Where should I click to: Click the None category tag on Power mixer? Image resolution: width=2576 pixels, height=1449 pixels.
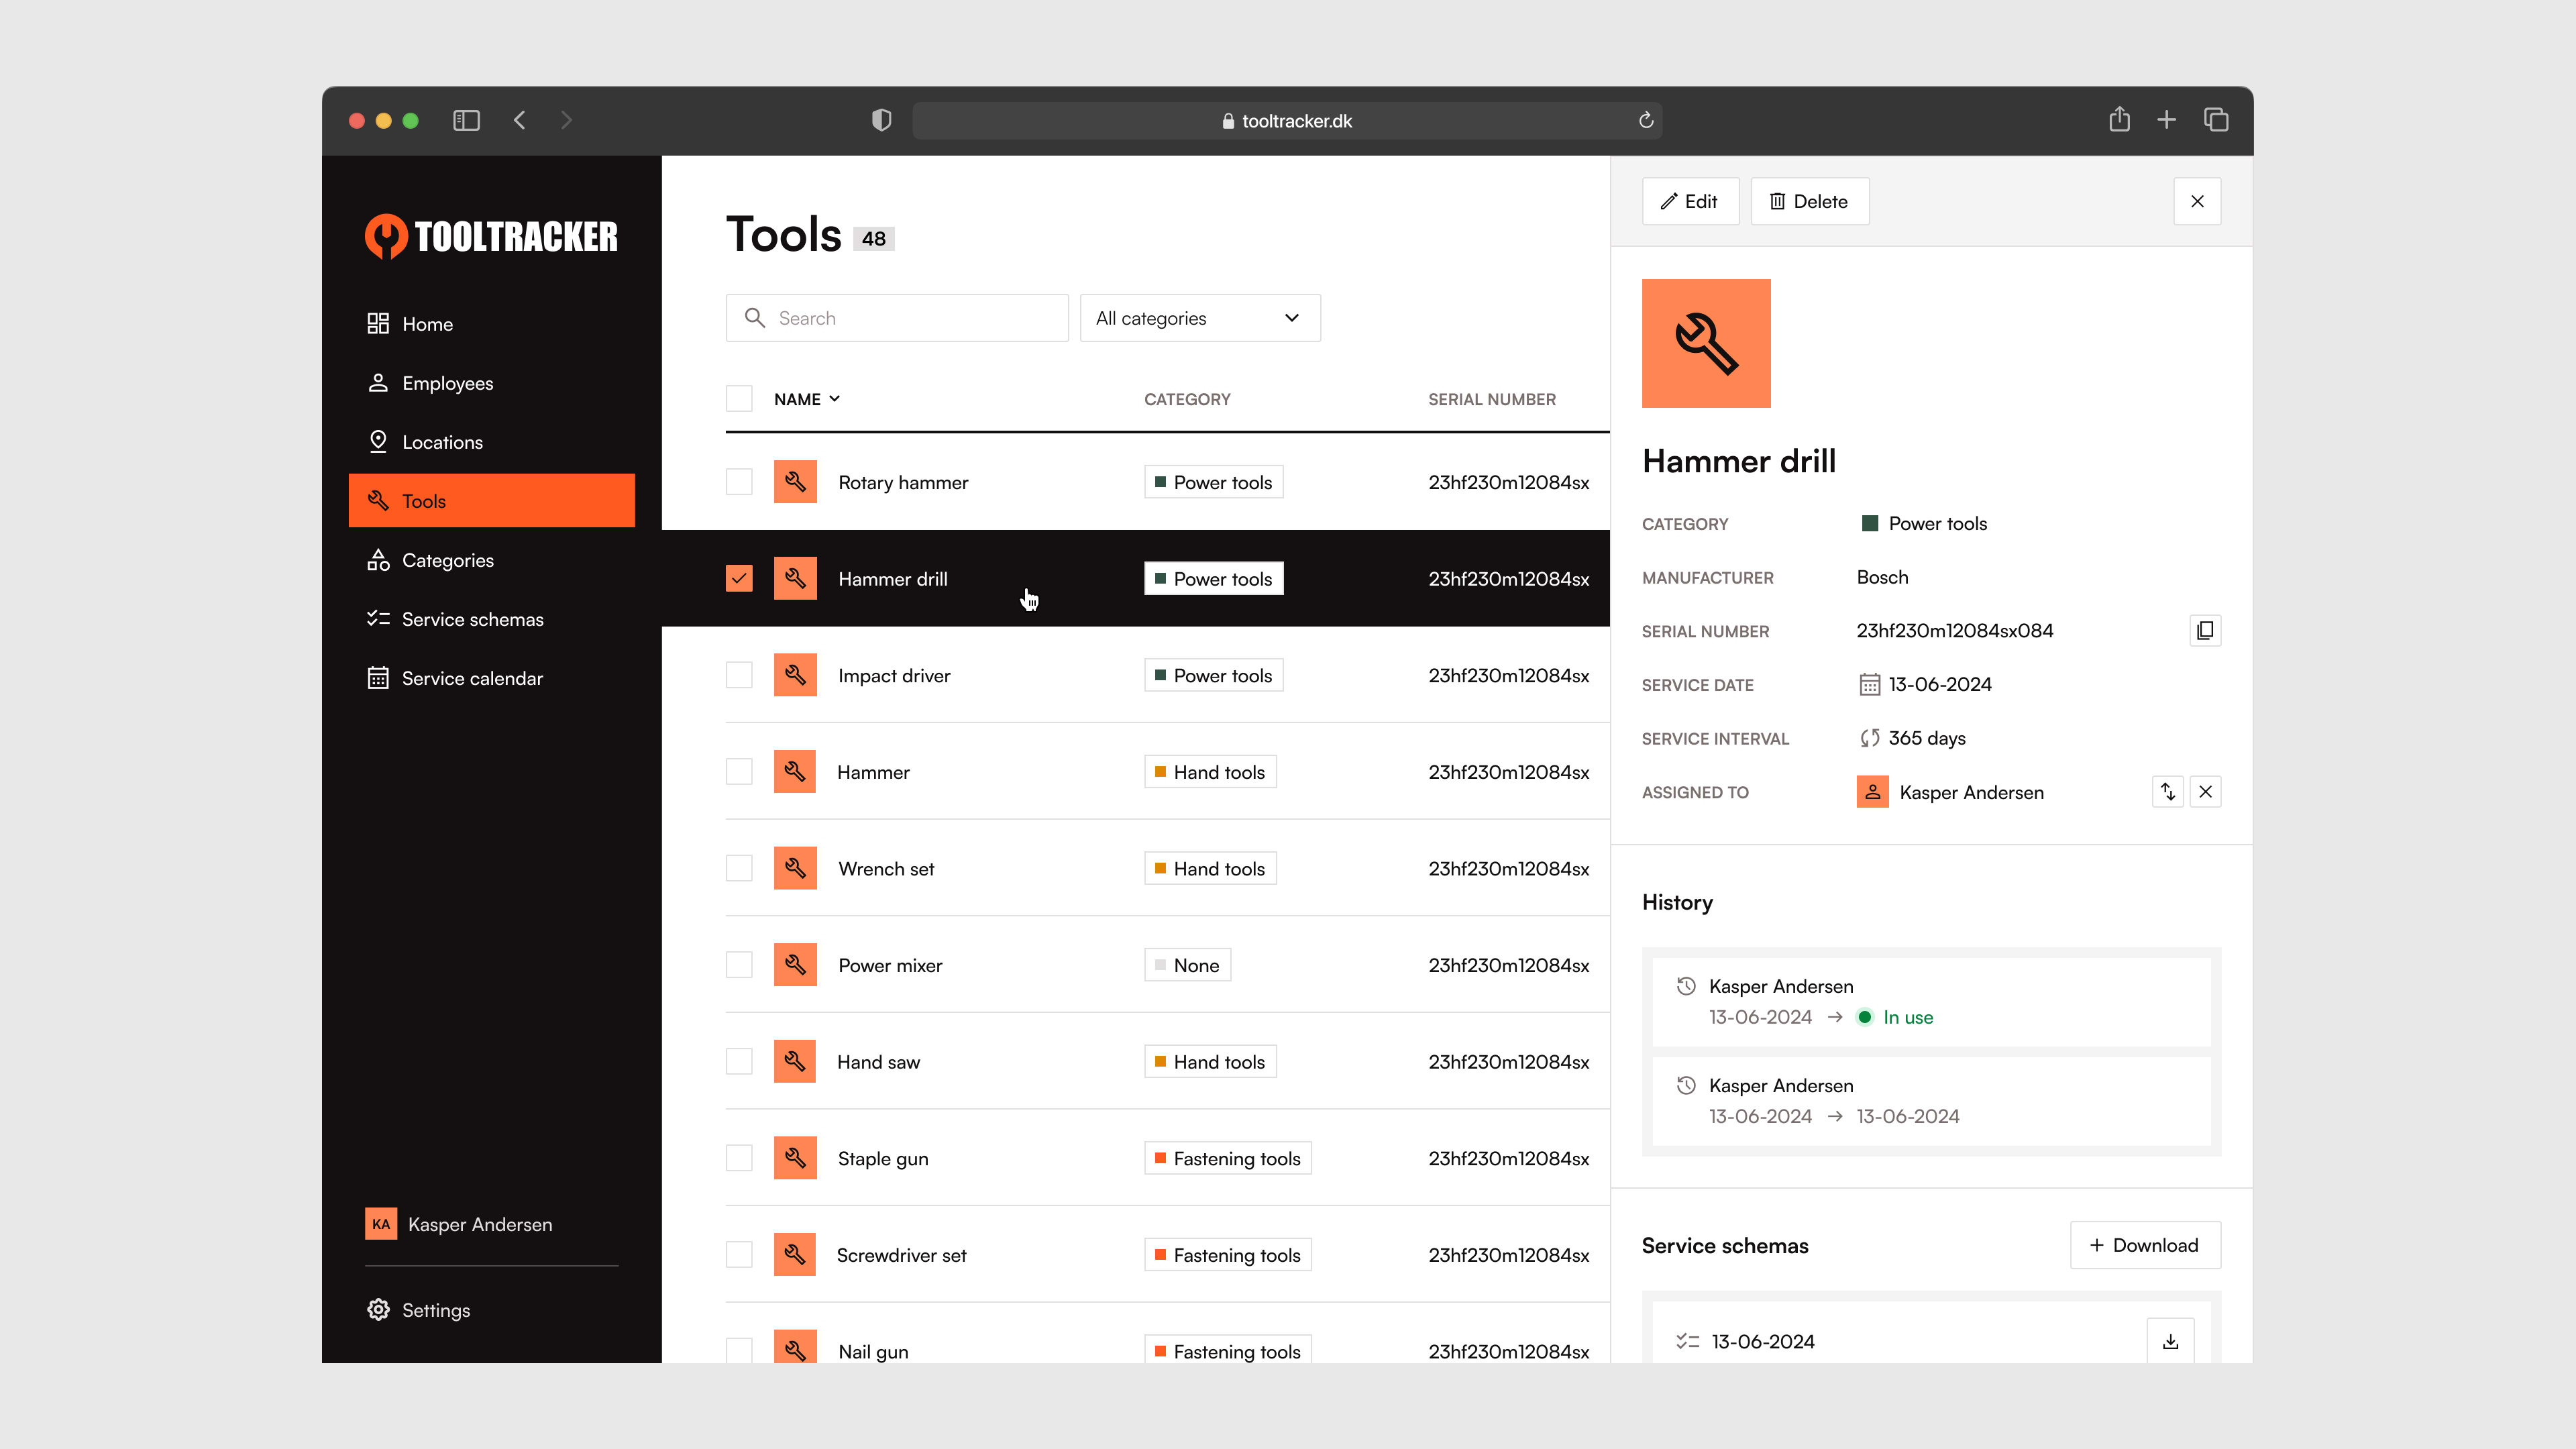(x=1187, y=964)
